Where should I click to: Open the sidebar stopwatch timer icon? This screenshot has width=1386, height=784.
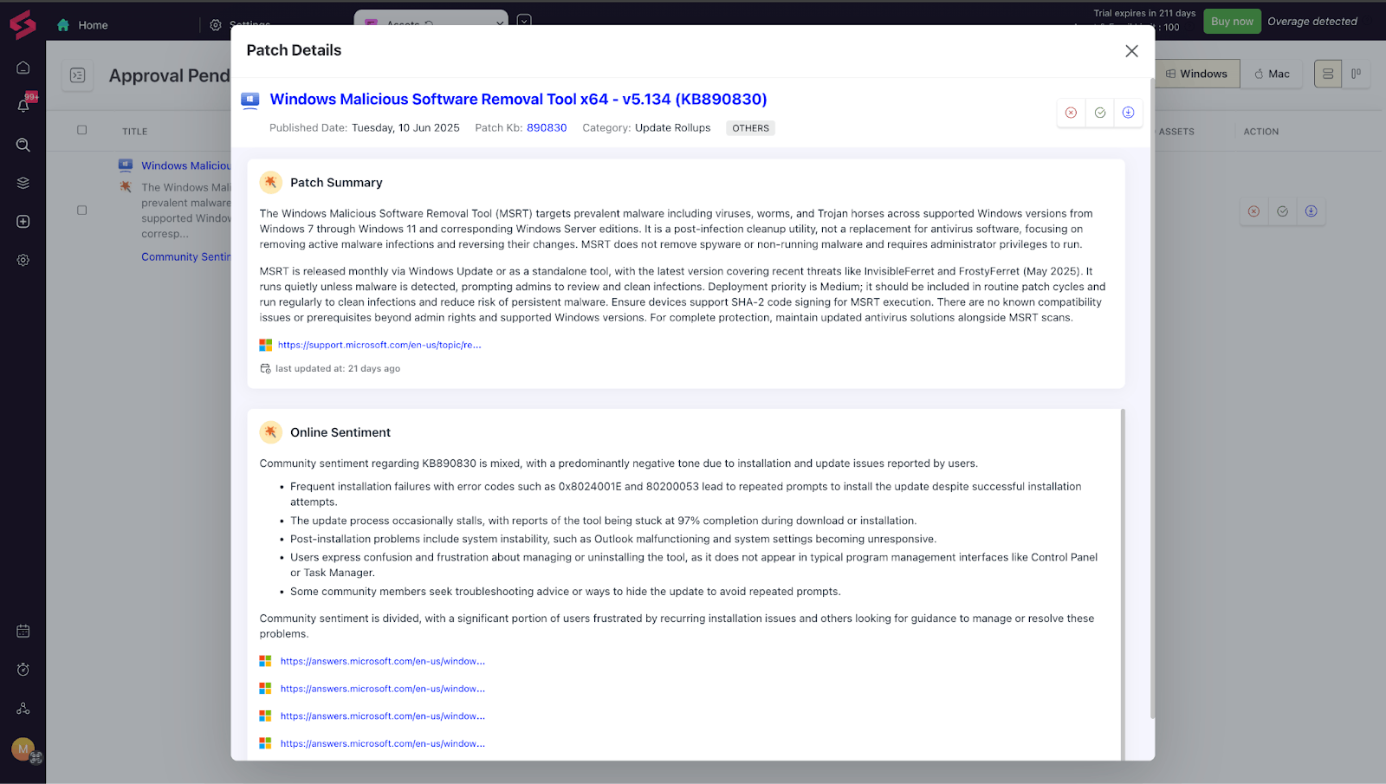[23, 670]
